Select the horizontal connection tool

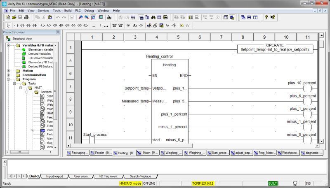pyautogui.click(x=94, y=26)
